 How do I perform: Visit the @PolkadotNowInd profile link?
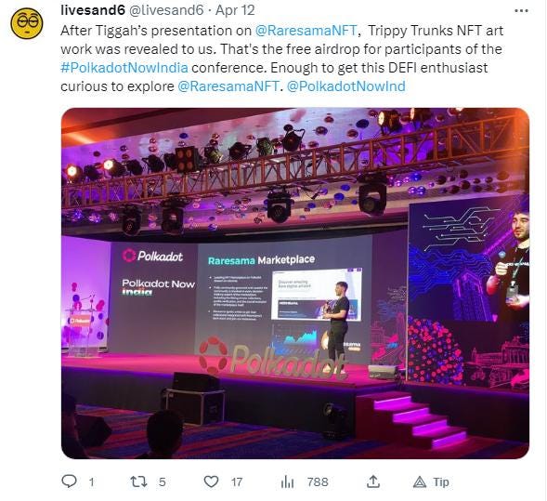click(x=346, y=86)
